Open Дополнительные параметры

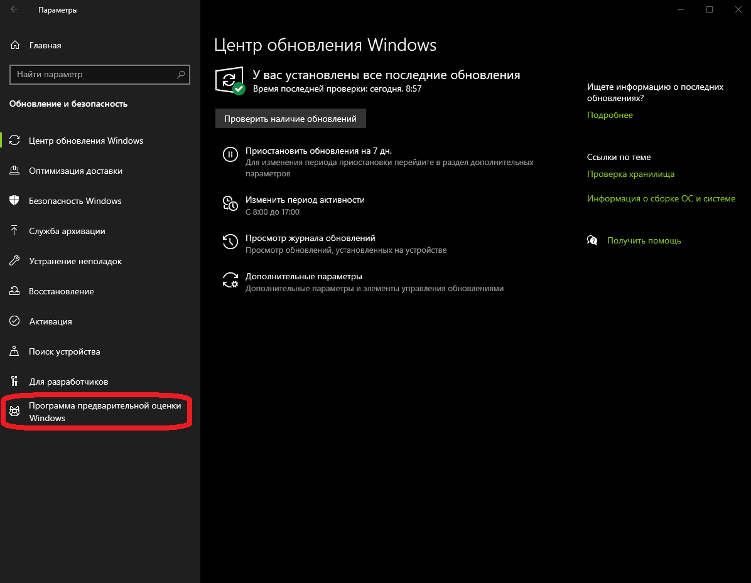304,276
